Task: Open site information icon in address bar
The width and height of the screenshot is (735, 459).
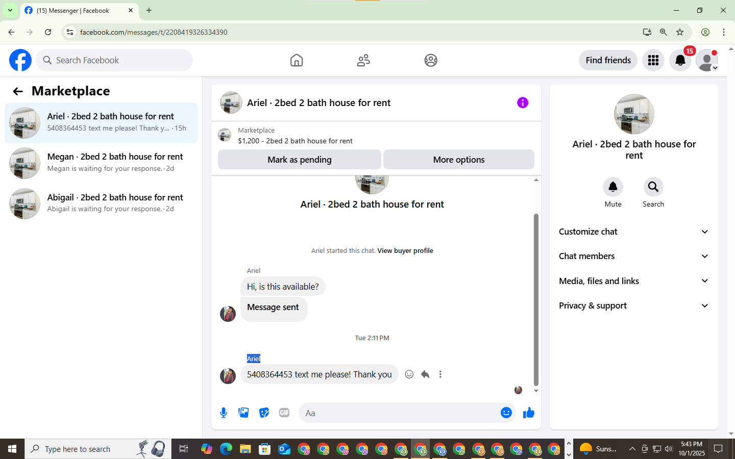Action: [x=70, y=32]
